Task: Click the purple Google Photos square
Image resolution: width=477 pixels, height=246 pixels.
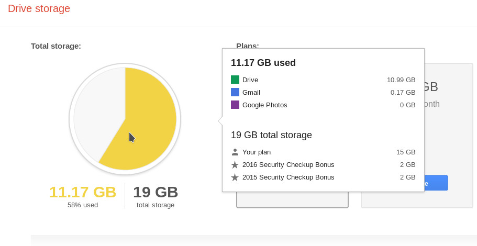Action: pos(235,105)
